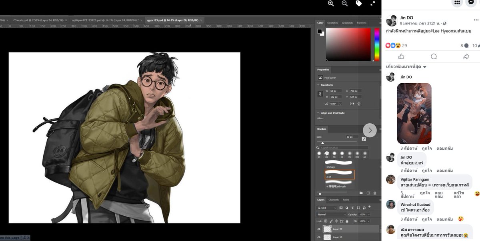Viewport: 480px width, 241px height.
Task: Open the comment sorting dropdown เกี่ยวข้องมากที่สุด
Action: click(406, 67)
